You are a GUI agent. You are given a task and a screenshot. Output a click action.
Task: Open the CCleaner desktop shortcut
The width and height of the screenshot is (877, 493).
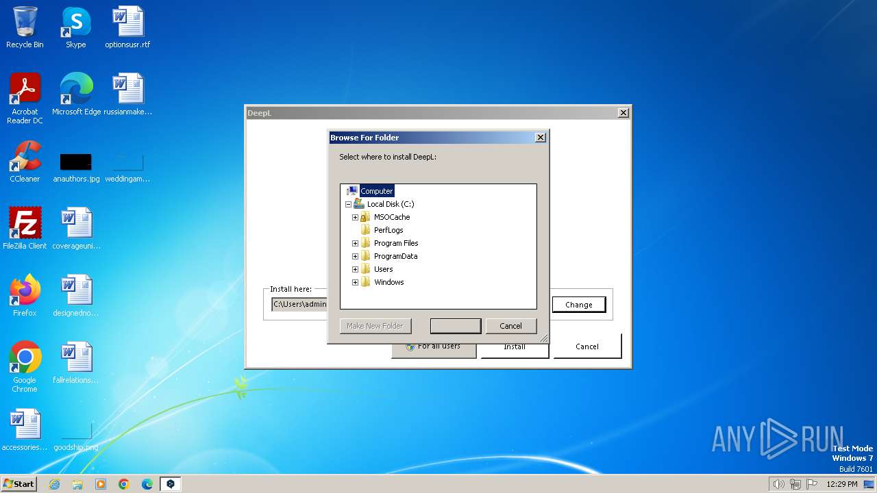coord(25,162)
